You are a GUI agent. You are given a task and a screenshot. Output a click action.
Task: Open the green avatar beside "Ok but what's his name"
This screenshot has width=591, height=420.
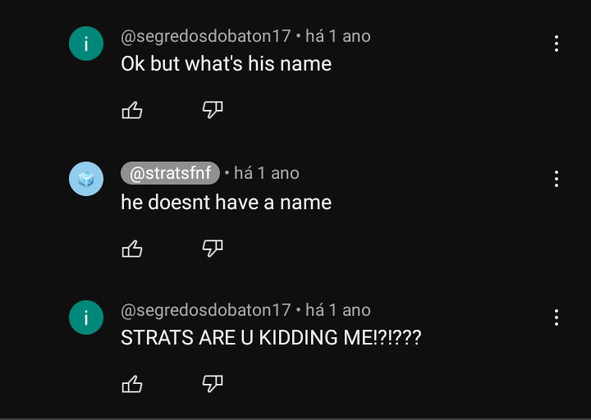pyautogui.click(x=86, y=43)
